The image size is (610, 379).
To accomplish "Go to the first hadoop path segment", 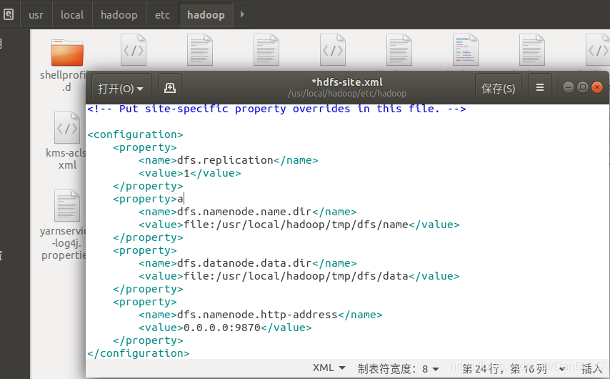I will (119, 15).
